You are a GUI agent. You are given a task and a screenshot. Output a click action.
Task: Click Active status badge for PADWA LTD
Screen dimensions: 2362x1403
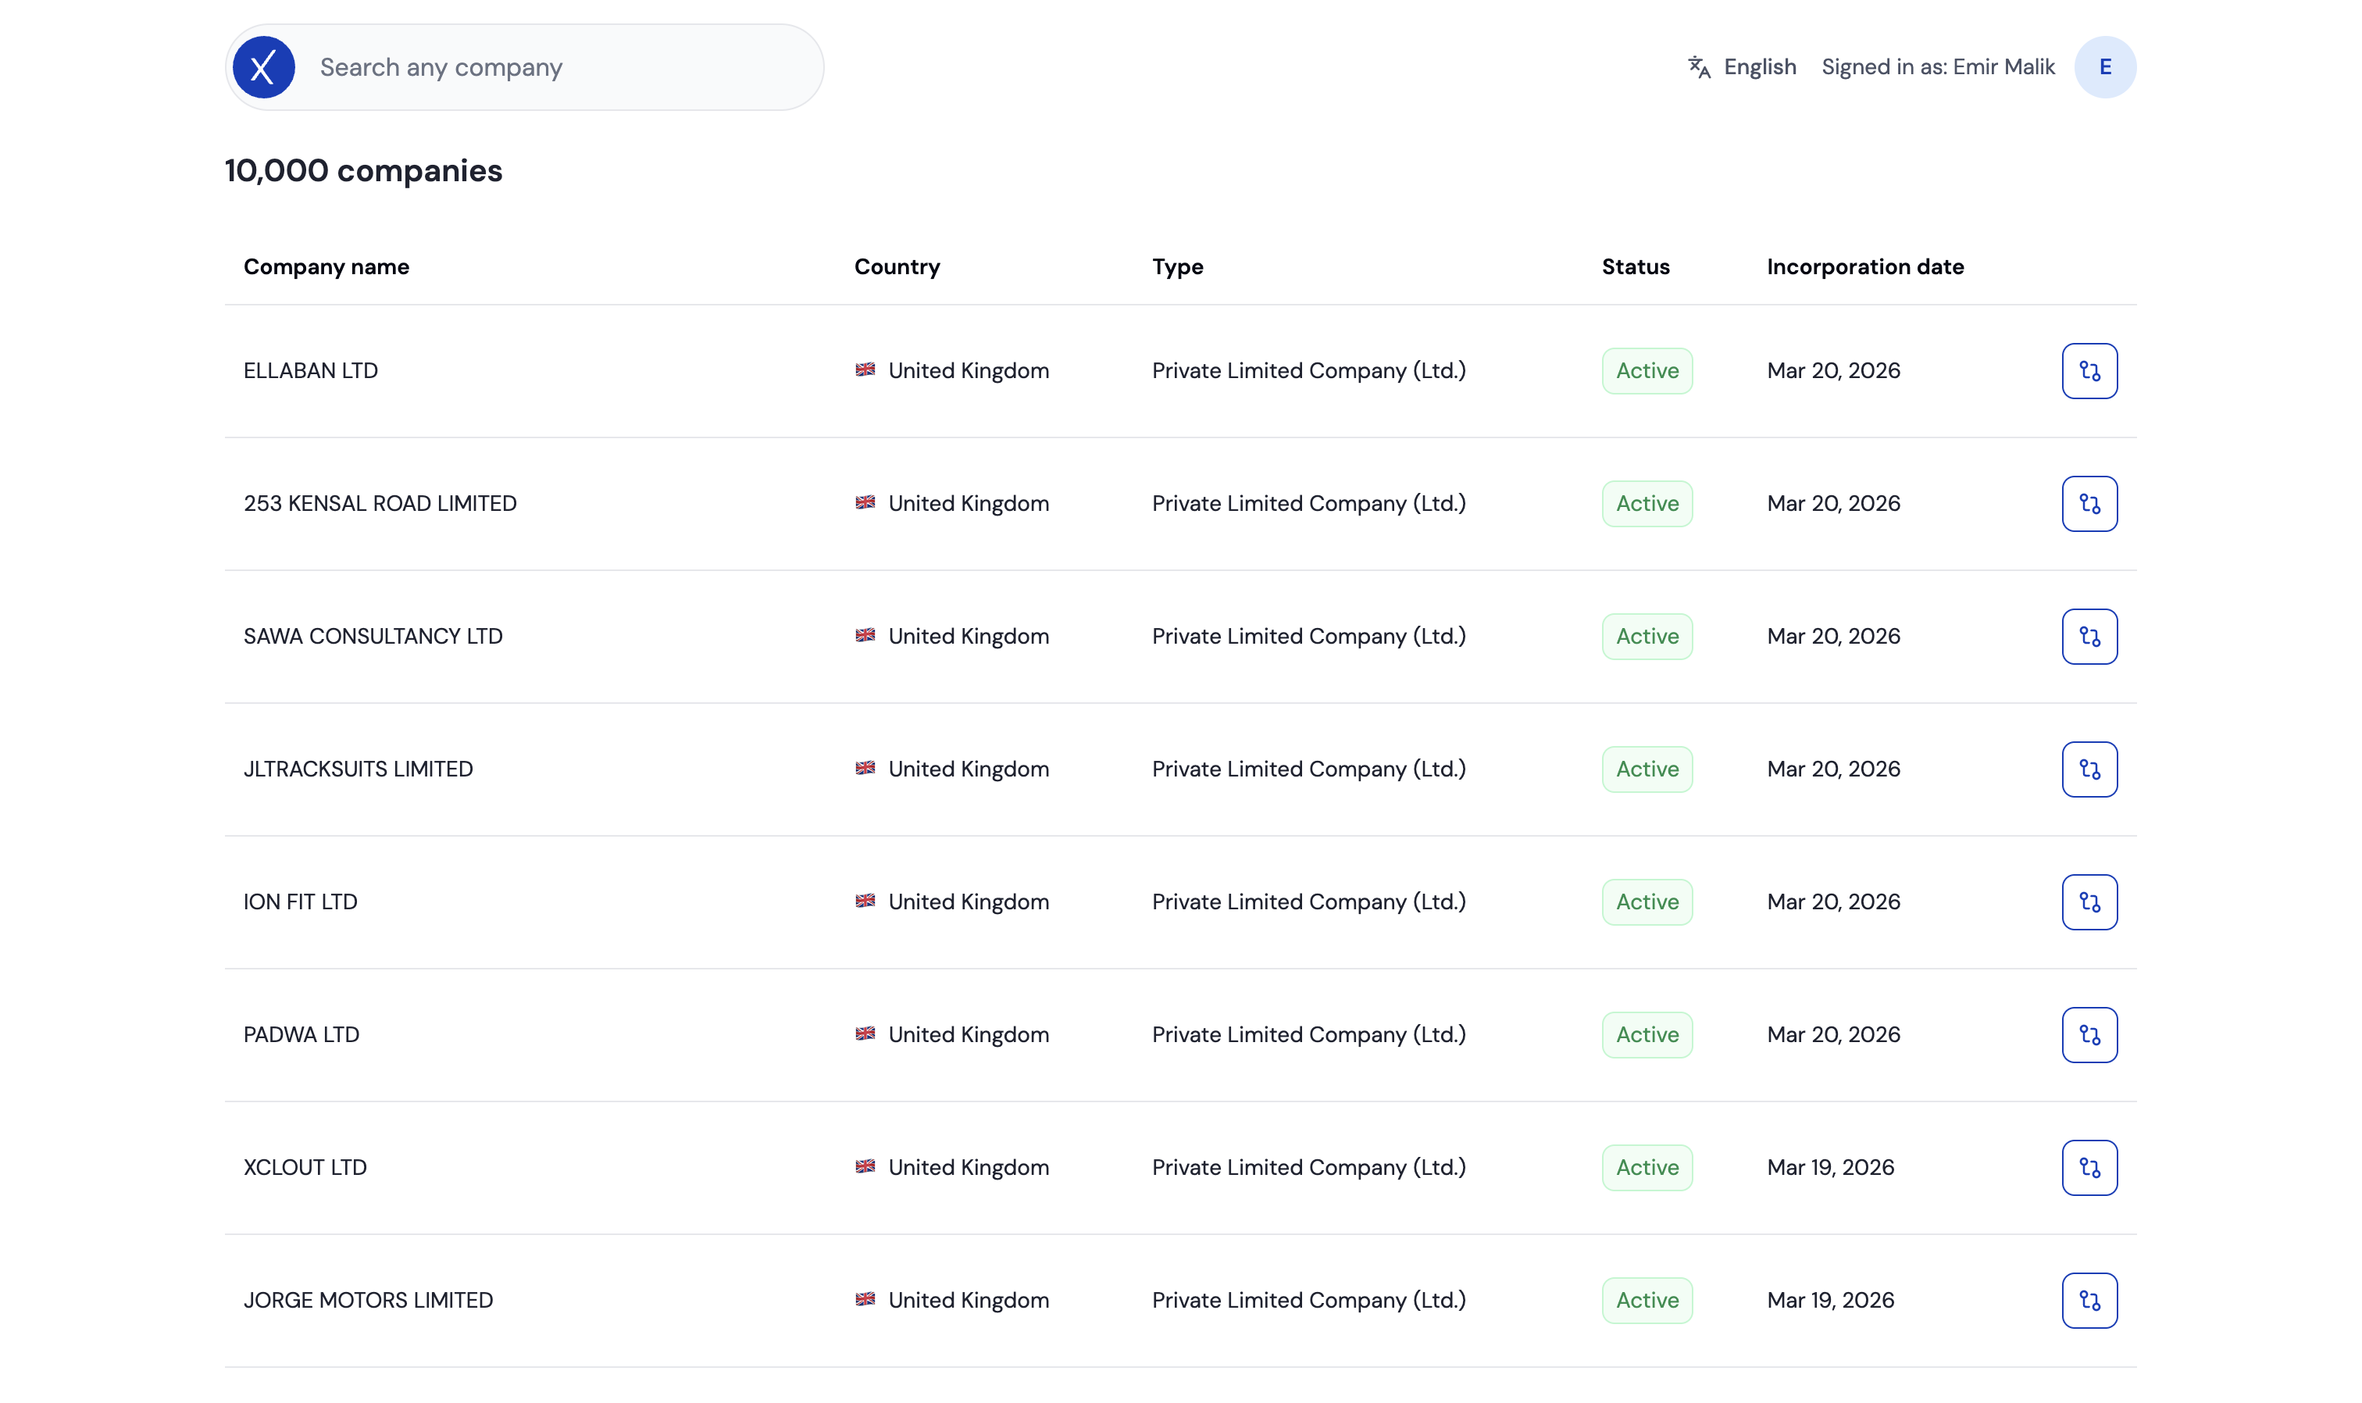point(1647,1035)
